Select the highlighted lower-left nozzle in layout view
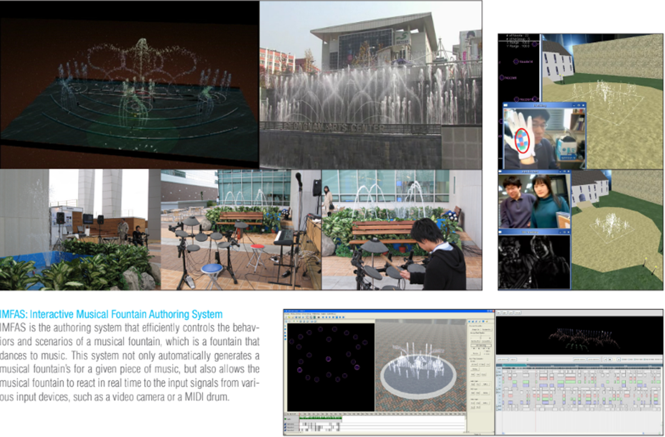665x437 pixels. (300, 370)
